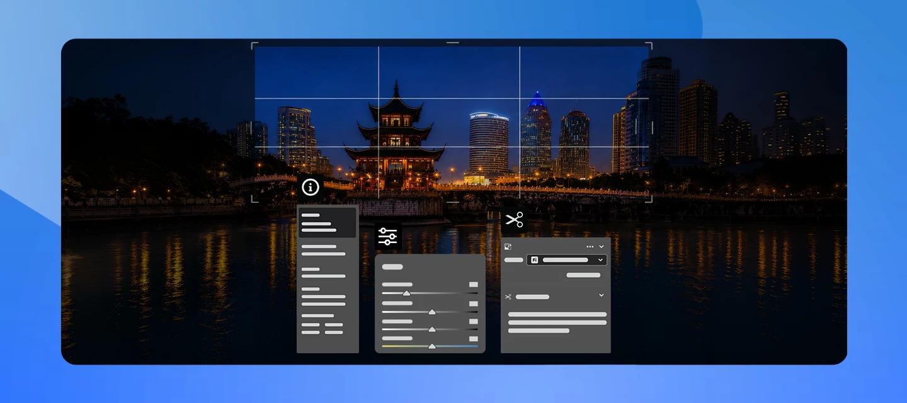Screen dimensions: 907x403
Task: Select the large scissors crop icon
Action: (x=514, y=220)
